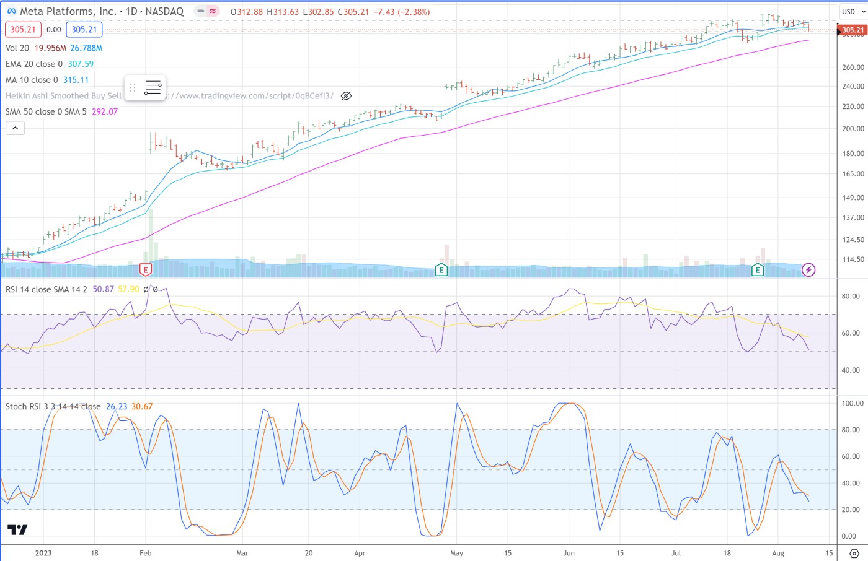Viewport: 868px width, 561px height.
Task: Click the 80.00 label on RSI axis
Action: pos(851,296)
